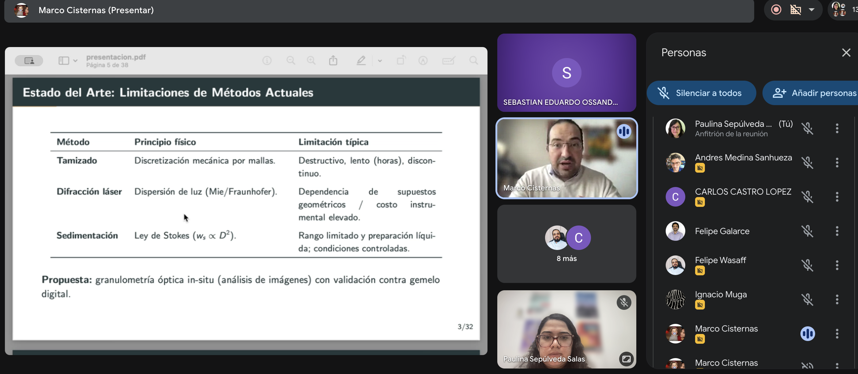Open more options for Felipe Wasaff

tap(837, 265)
